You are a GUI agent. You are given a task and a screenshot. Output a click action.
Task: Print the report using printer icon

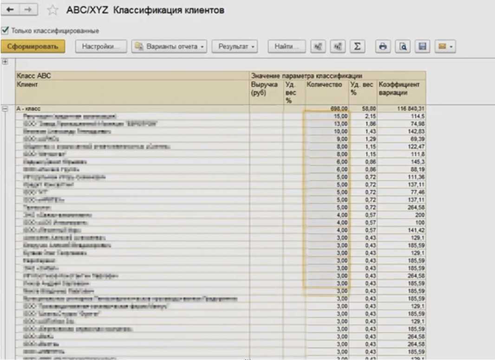pos(383,46)
